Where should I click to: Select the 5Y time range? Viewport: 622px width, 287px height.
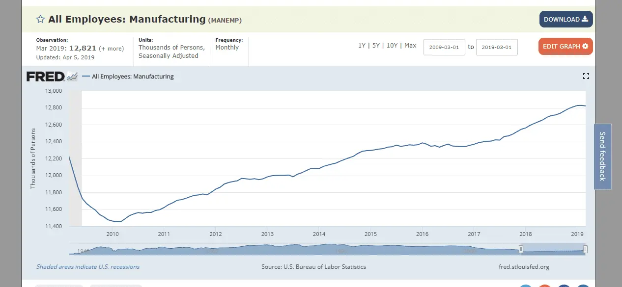click(376, 46)
